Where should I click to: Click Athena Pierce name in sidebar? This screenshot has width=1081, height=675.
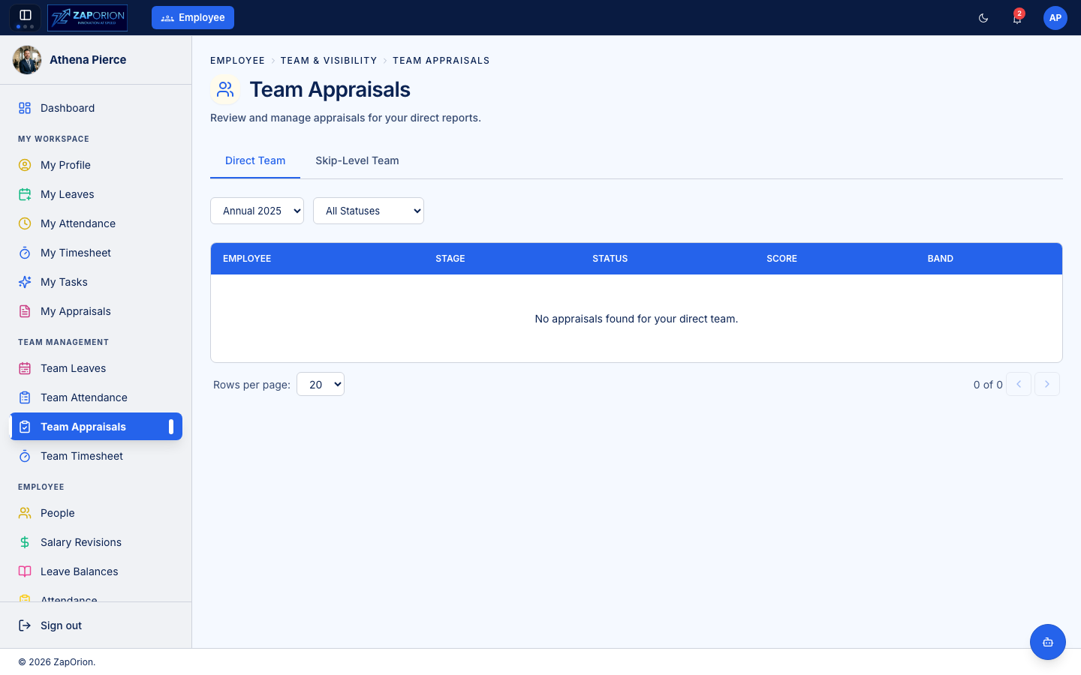[88, 60]
